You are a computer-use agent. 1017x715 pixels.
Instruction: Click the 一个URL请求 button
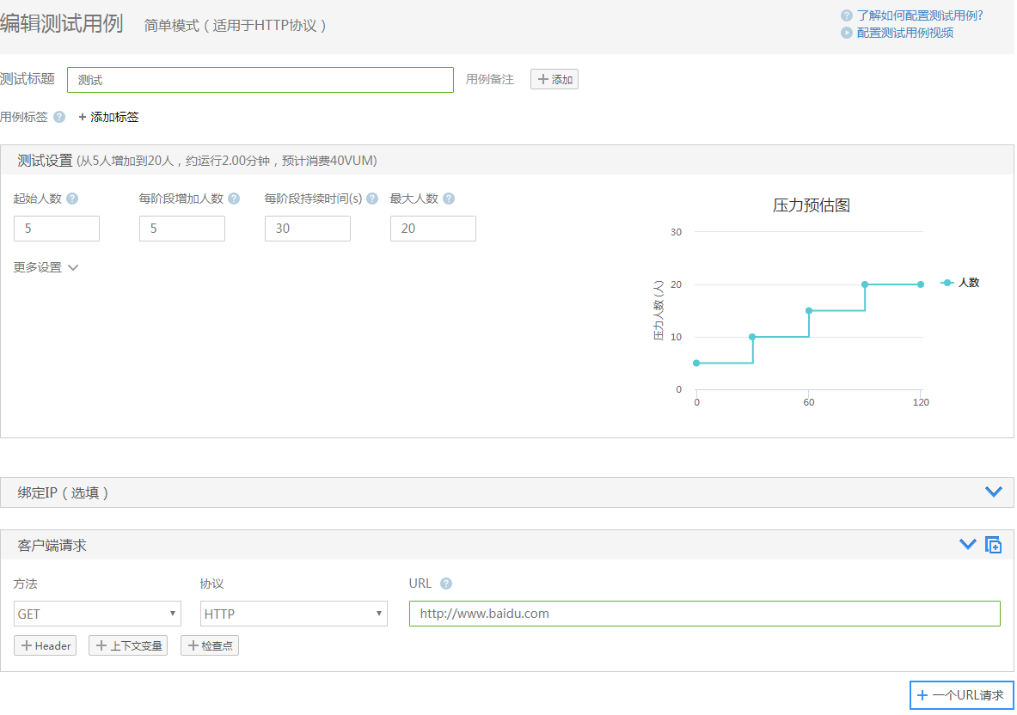coord(961,695)
